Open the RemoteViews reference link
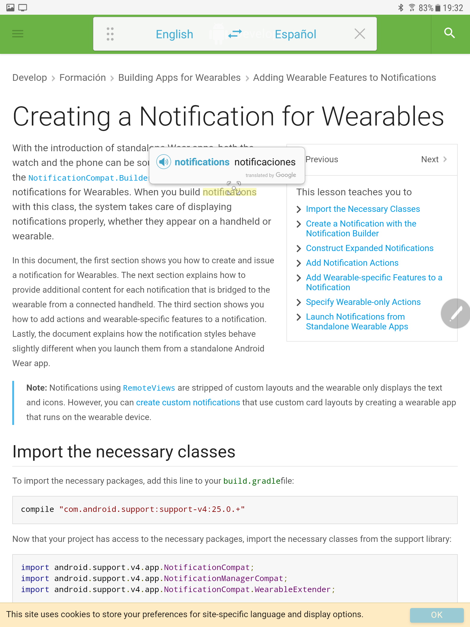This screenshot has height=627, width=470. pos(149,388)
